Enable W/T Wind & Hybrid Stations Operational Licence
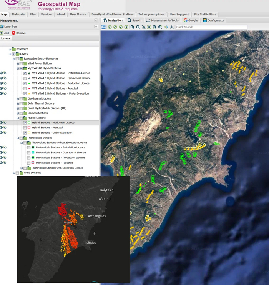 (x=25, y=78)
